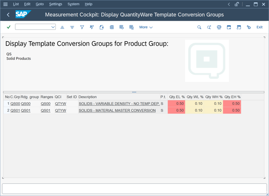Open the Settings menu

pyautogui.click(x=56, y=4)
